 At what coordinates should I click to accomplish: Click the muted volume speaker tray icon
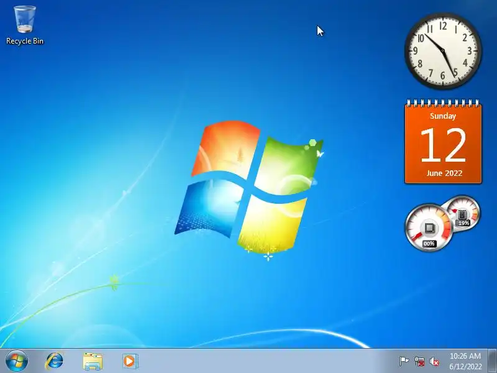click(434, 361)
